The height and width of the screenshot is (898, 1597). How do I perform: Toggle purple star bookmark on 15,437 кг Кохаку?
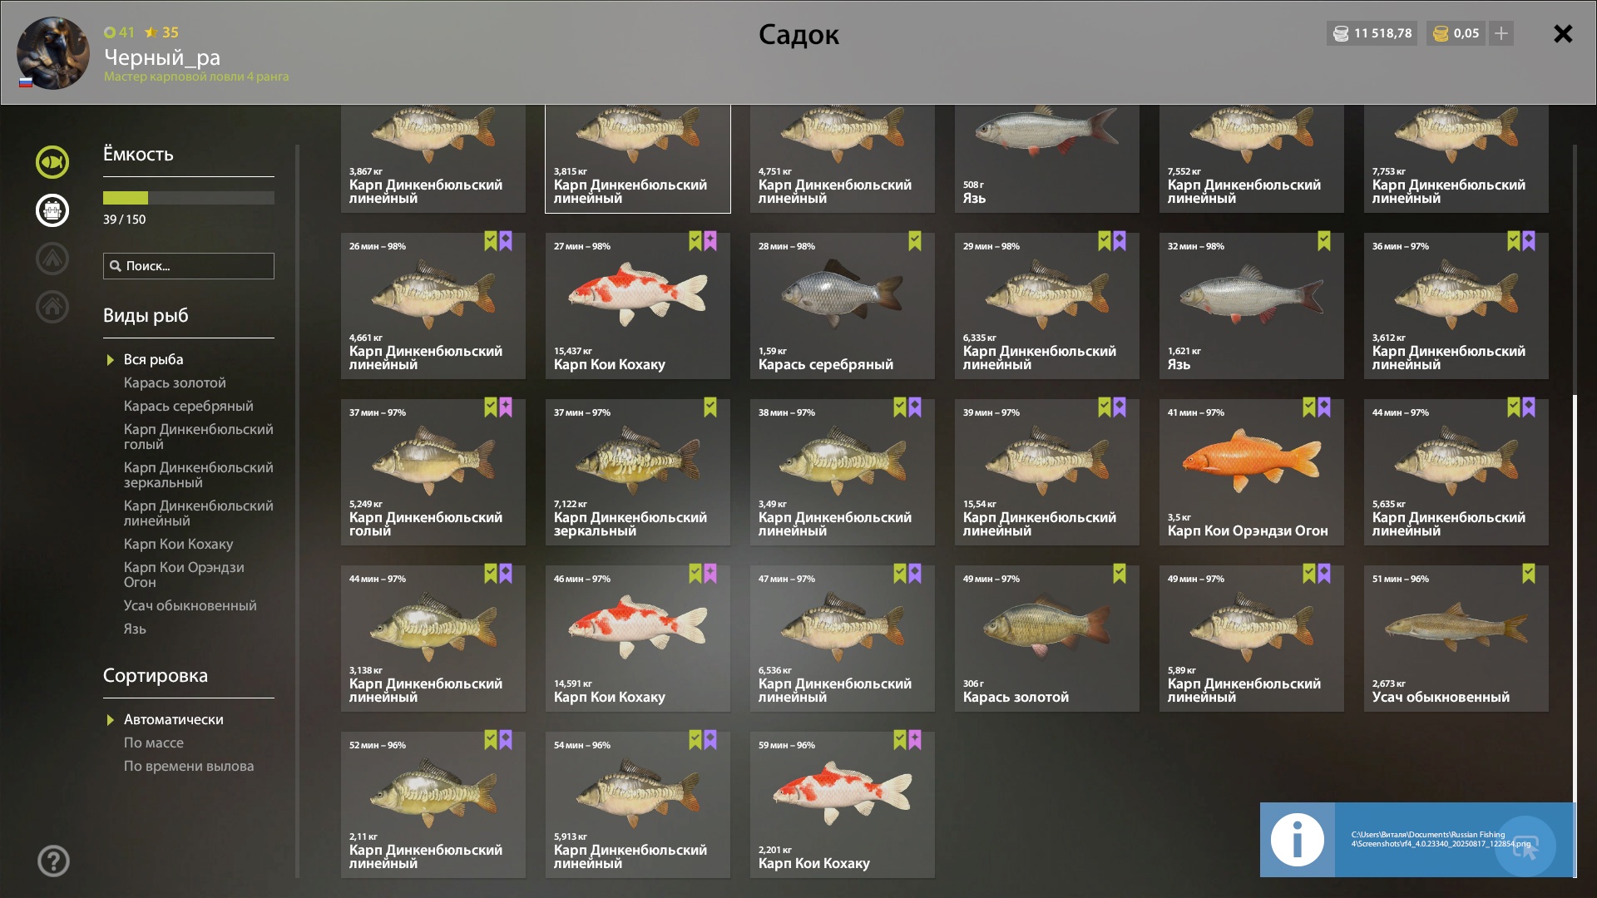pos(710,241)
